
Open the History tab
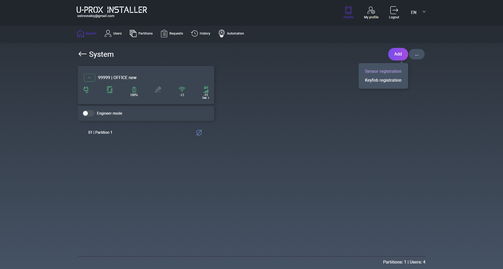click(x=201, y=33)
